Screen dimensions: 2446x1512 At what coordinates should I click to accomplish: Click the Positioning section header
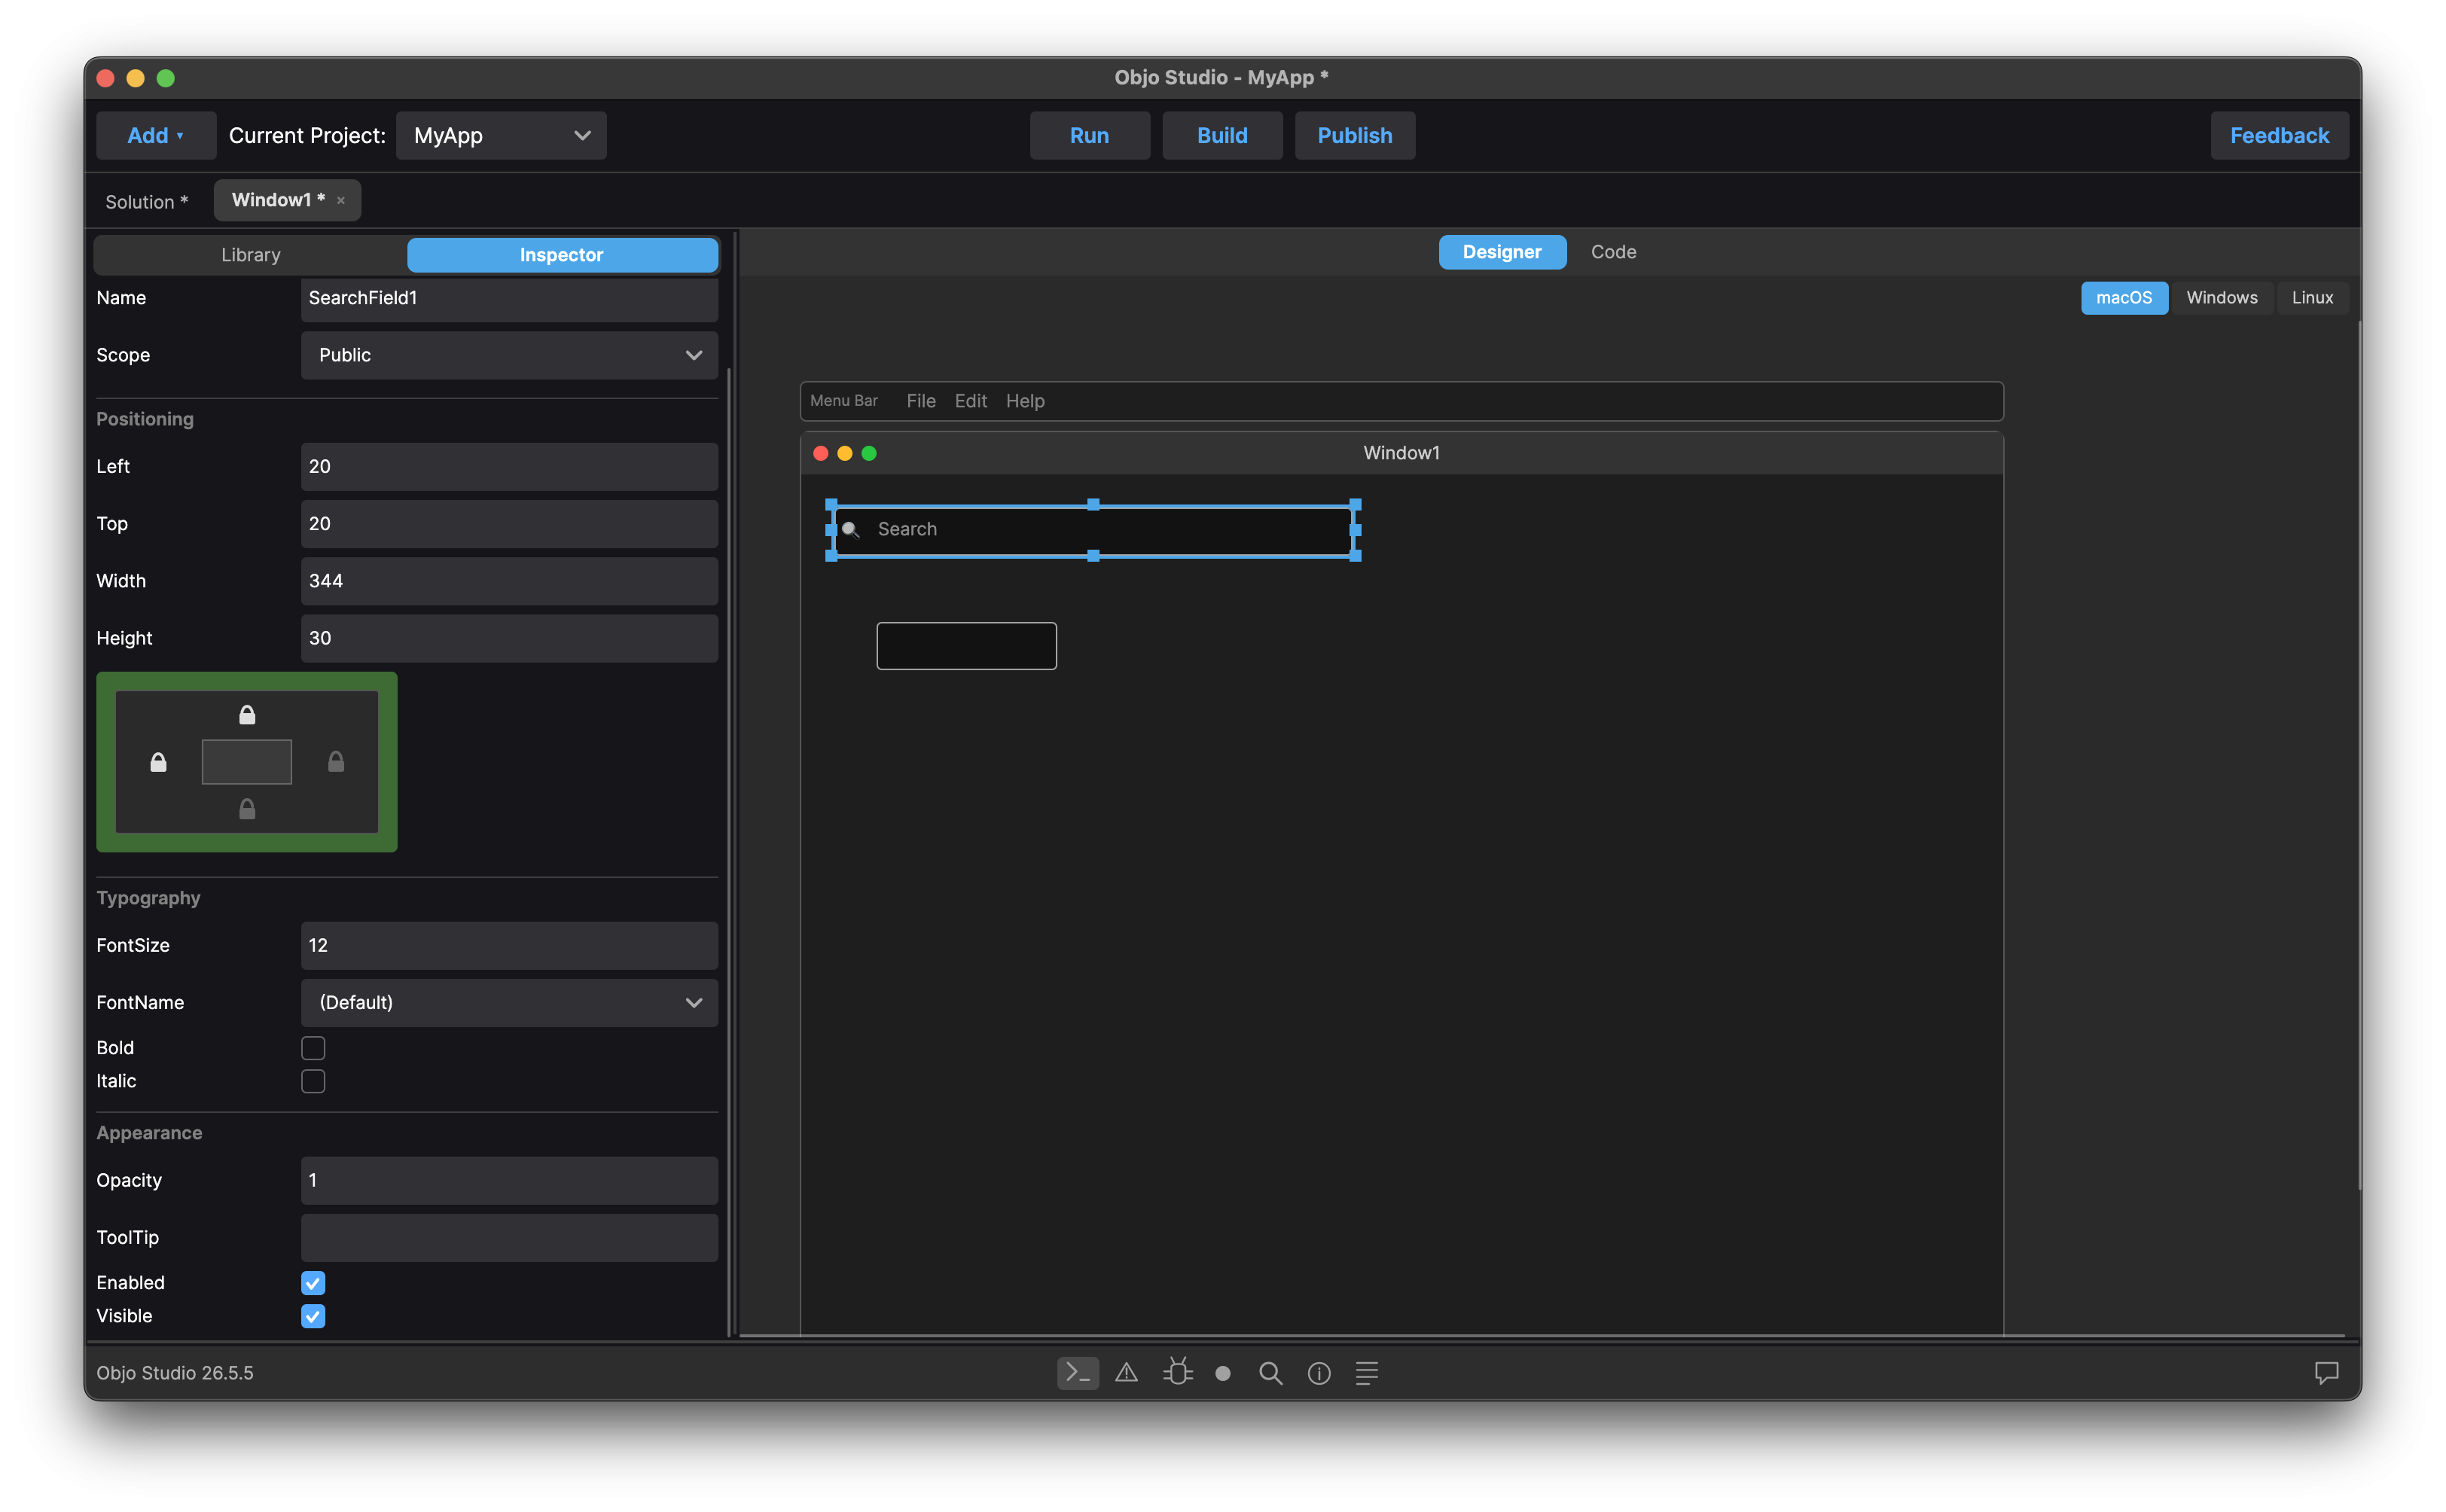145,419
